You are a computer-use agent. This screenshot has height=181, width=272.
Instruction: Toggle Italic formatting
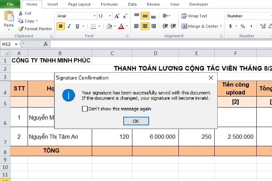(x=69, y=26)
